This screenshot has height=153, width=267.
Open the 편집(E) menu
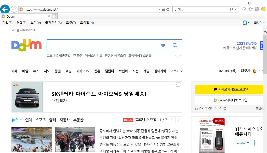click(21, 23)
